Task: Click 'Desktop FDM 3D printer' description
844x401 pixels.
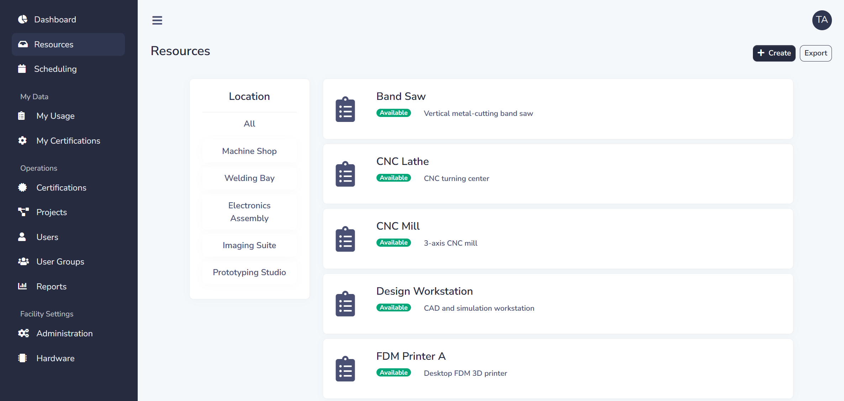Action: tap(465, 373)
